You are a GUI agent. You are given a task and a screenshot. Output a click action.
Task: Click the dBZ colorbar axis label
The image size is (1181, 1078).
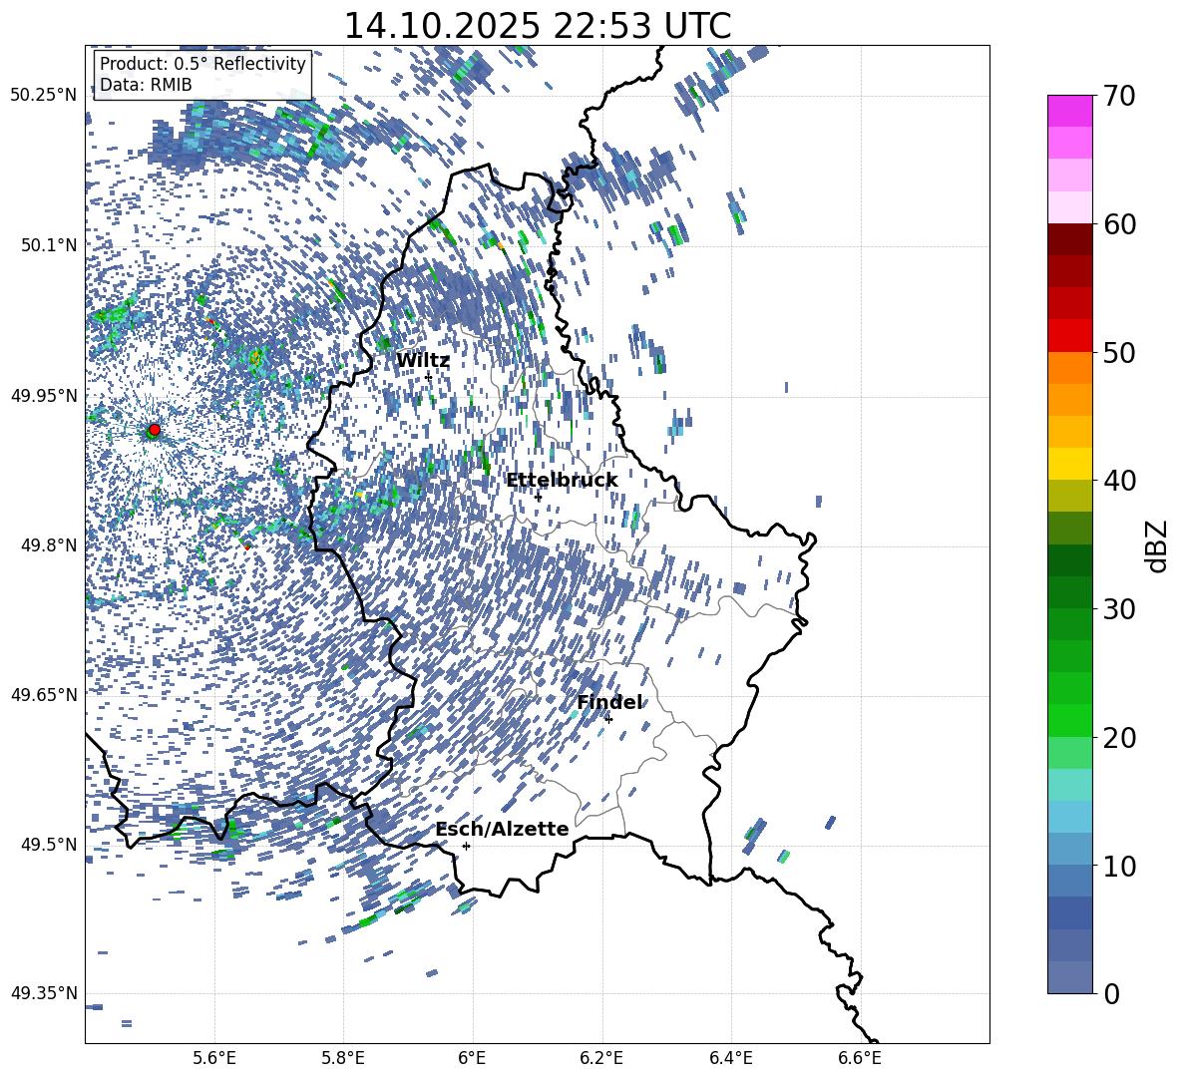tap(1158, 545)
